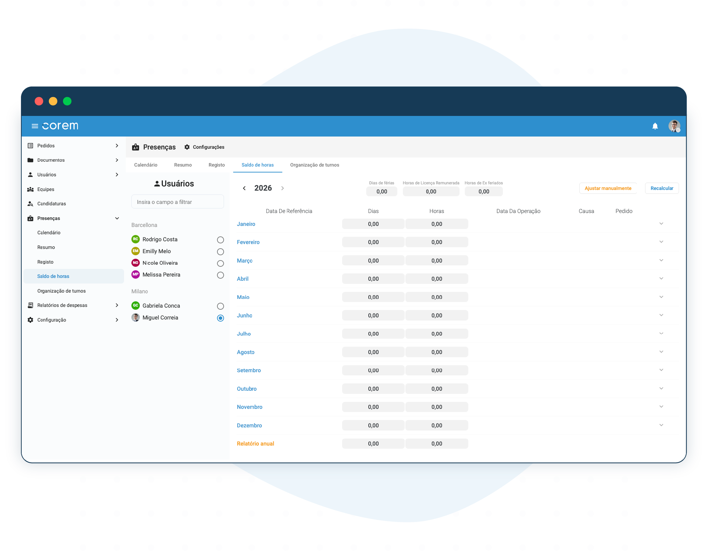Go to next year arrow
This screenshot has width=708, height=551.
(282, 188)
